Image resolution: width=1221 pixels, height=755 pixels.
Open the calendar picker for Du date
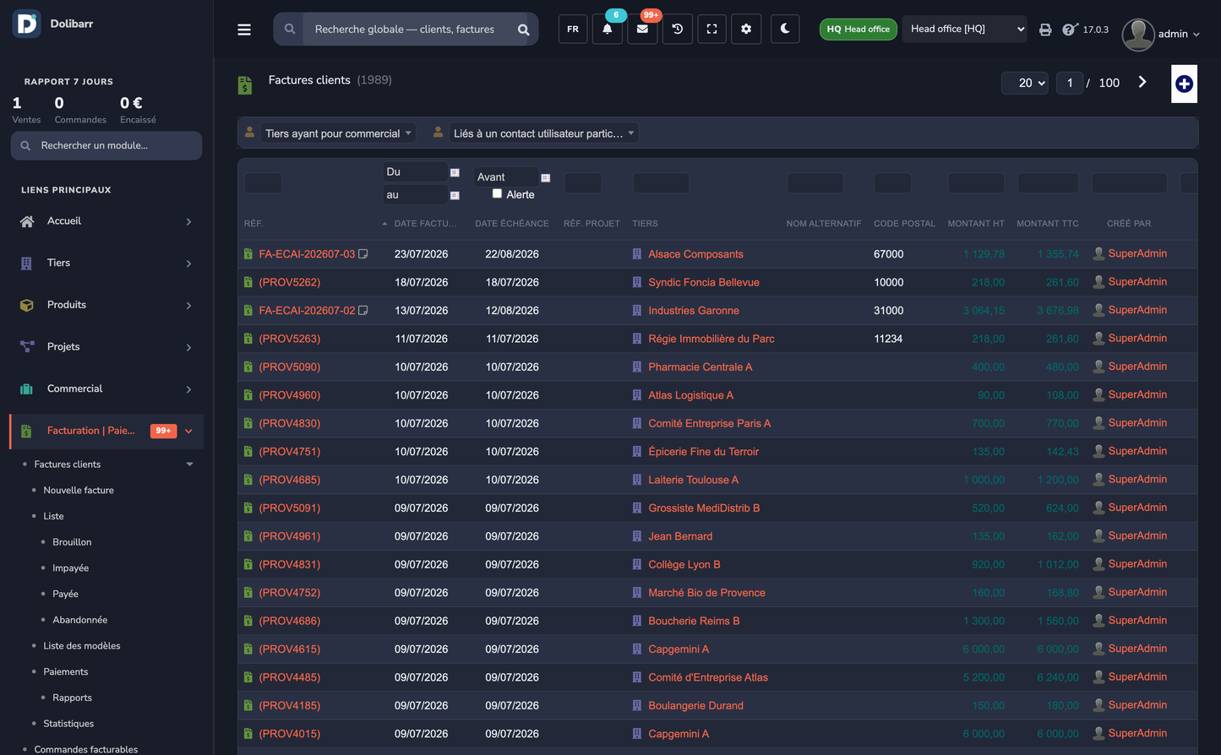pyautogui.click(x=455, y=172)
